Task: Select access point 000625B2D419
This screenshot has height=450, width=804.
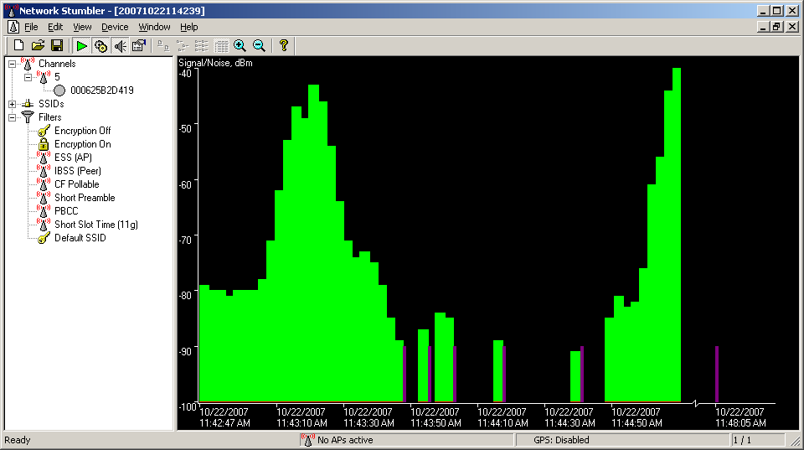Action: coord(101,91)
